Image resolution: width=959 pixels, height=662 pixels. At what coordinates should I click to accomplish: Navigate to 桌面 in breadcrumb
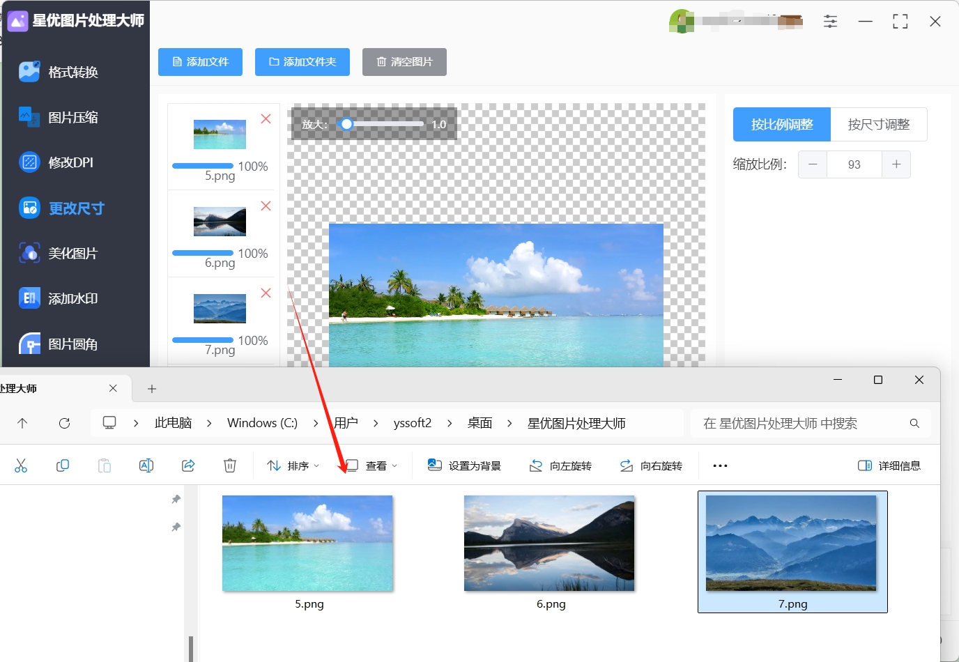479,423
